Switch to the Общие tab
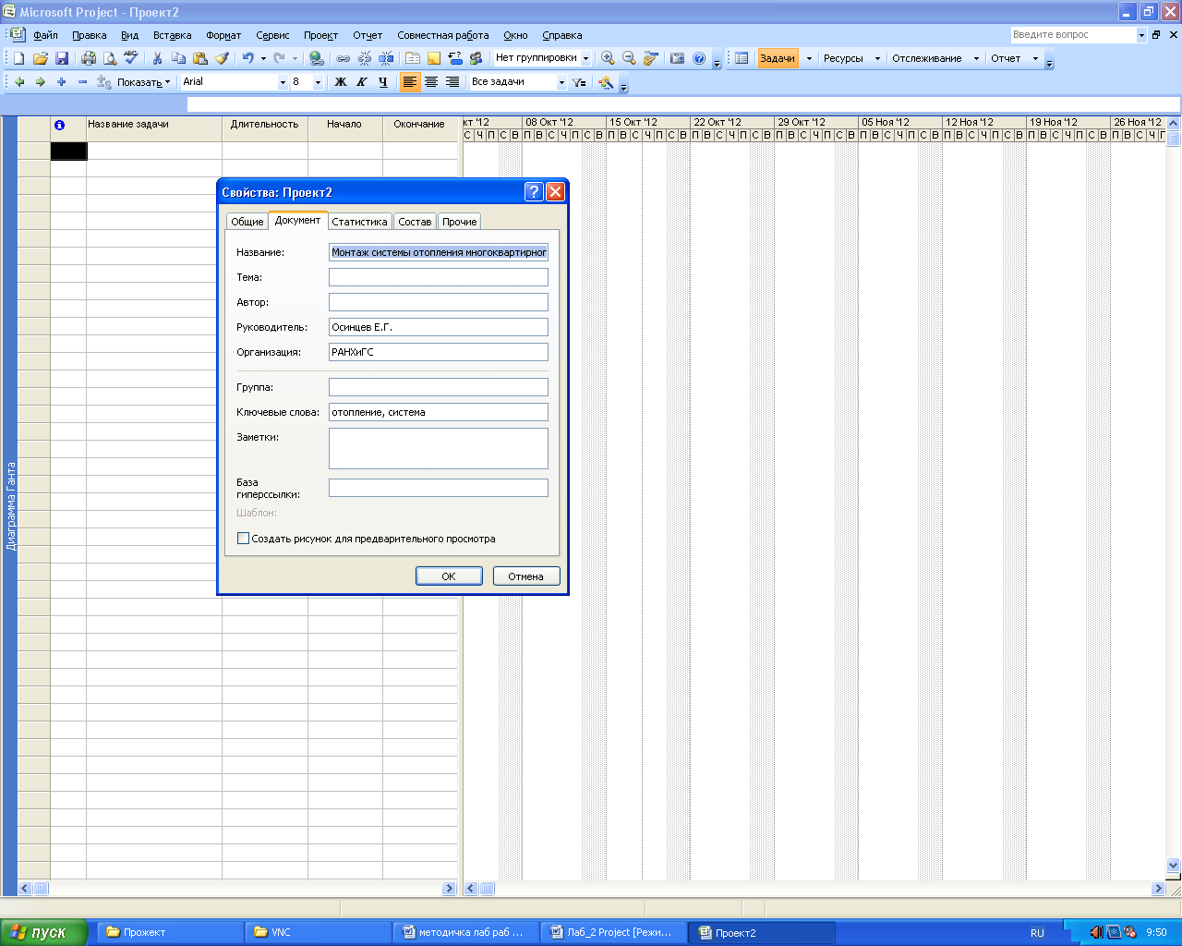This screenshot has height=946, width=1182. tap(247, 222)
